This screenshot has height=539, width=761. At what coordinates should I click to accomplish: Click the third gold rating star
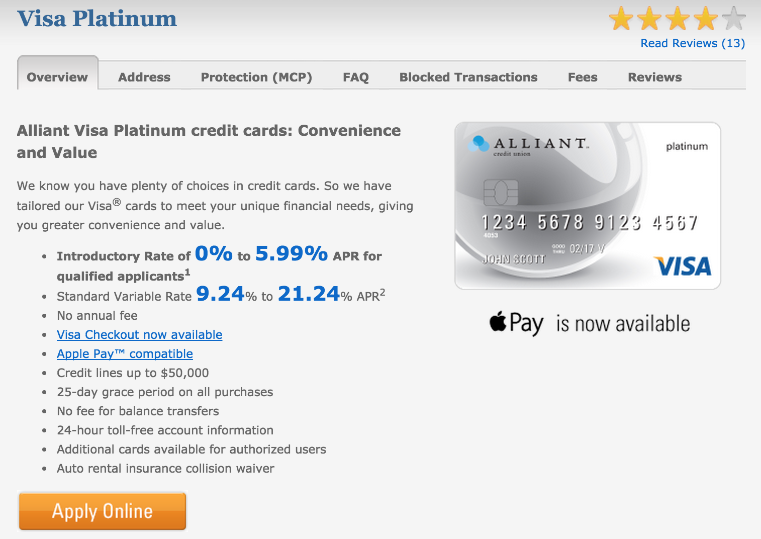point(678,19)
